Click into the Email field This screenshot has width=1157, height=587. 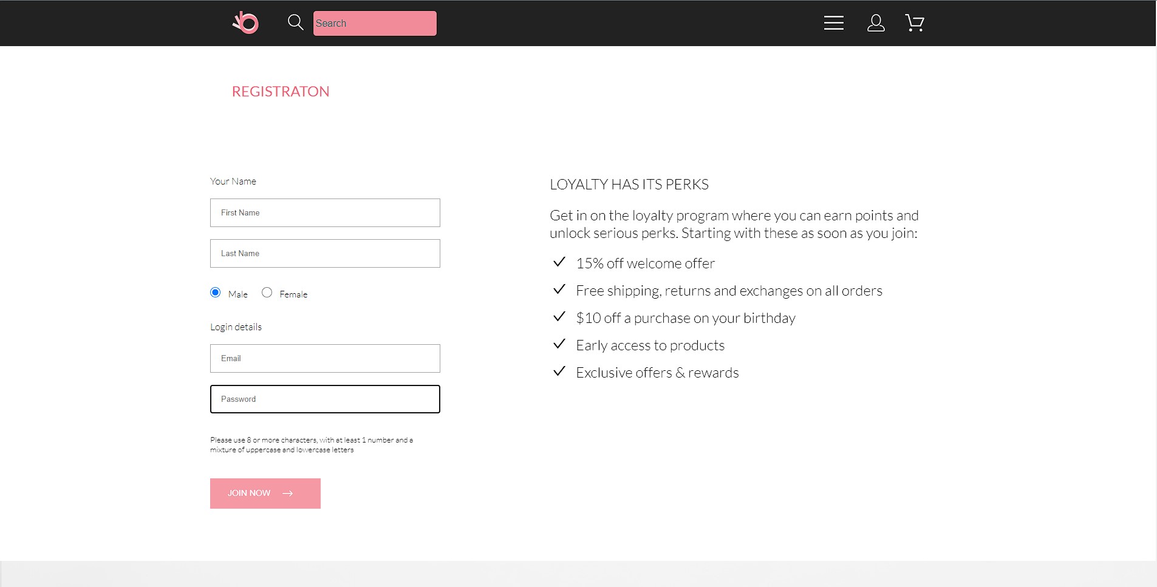[x=325, y=359]
